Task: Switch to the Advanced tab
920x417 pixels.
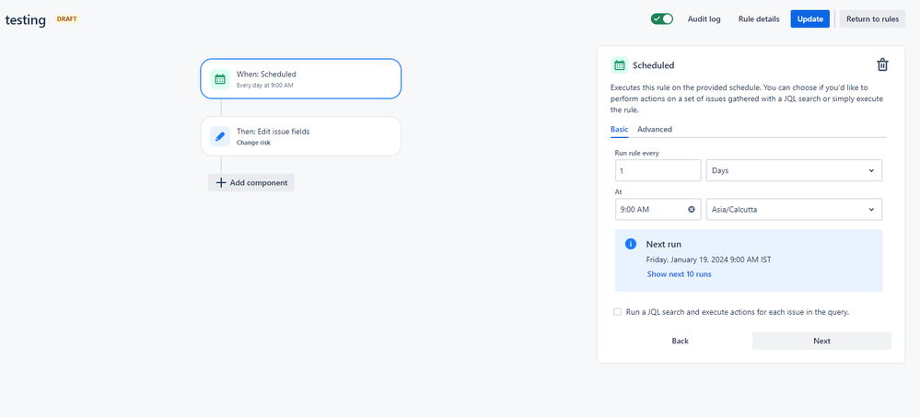Action: 655,129
